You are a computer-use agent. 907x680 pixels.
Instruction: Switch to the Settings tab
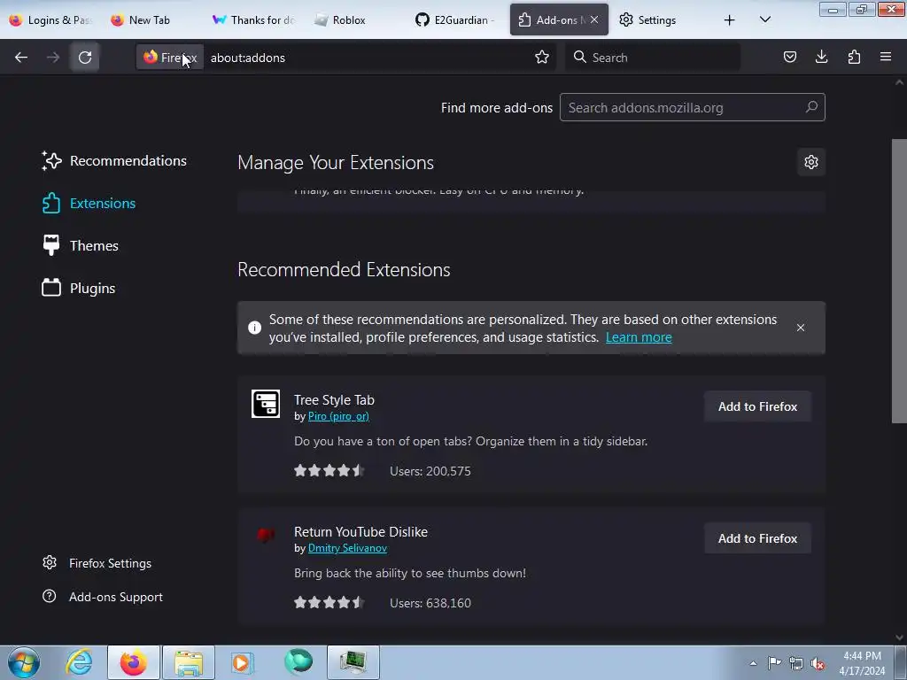pyautogui.click(x=661, y=19)
